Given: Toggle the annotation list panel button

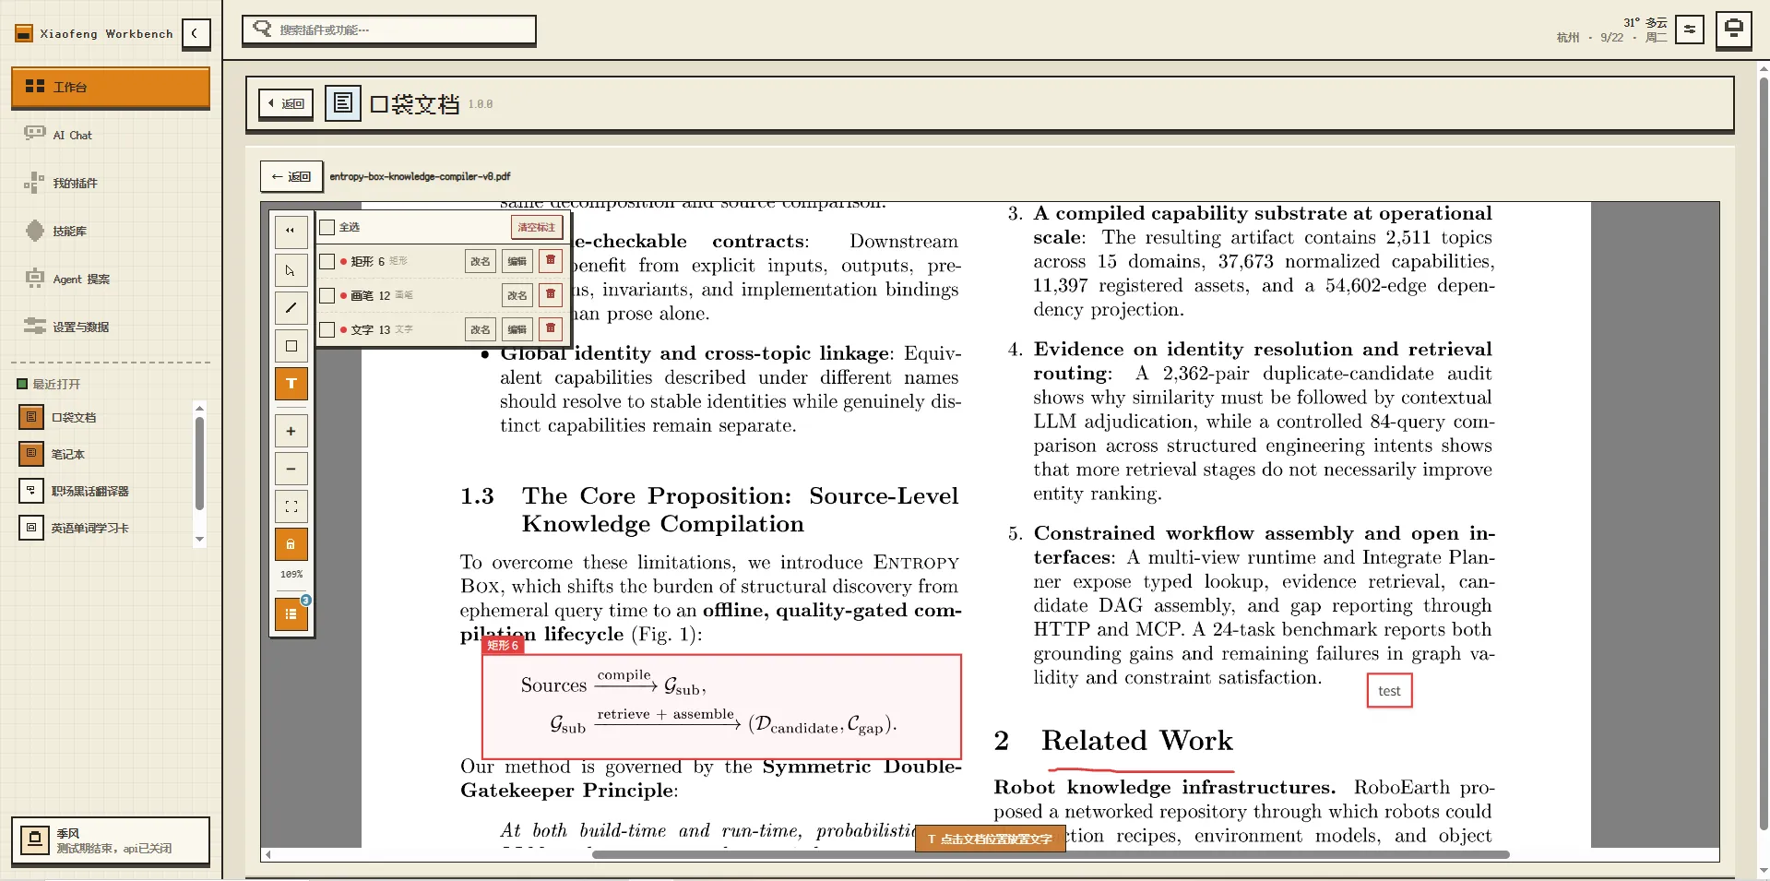Looking at the screenshot, I should click(291, 614).
